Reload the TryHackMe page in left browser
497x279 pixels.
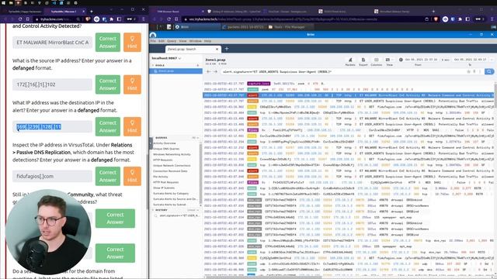pyautogui.click(x=20, y=19)
